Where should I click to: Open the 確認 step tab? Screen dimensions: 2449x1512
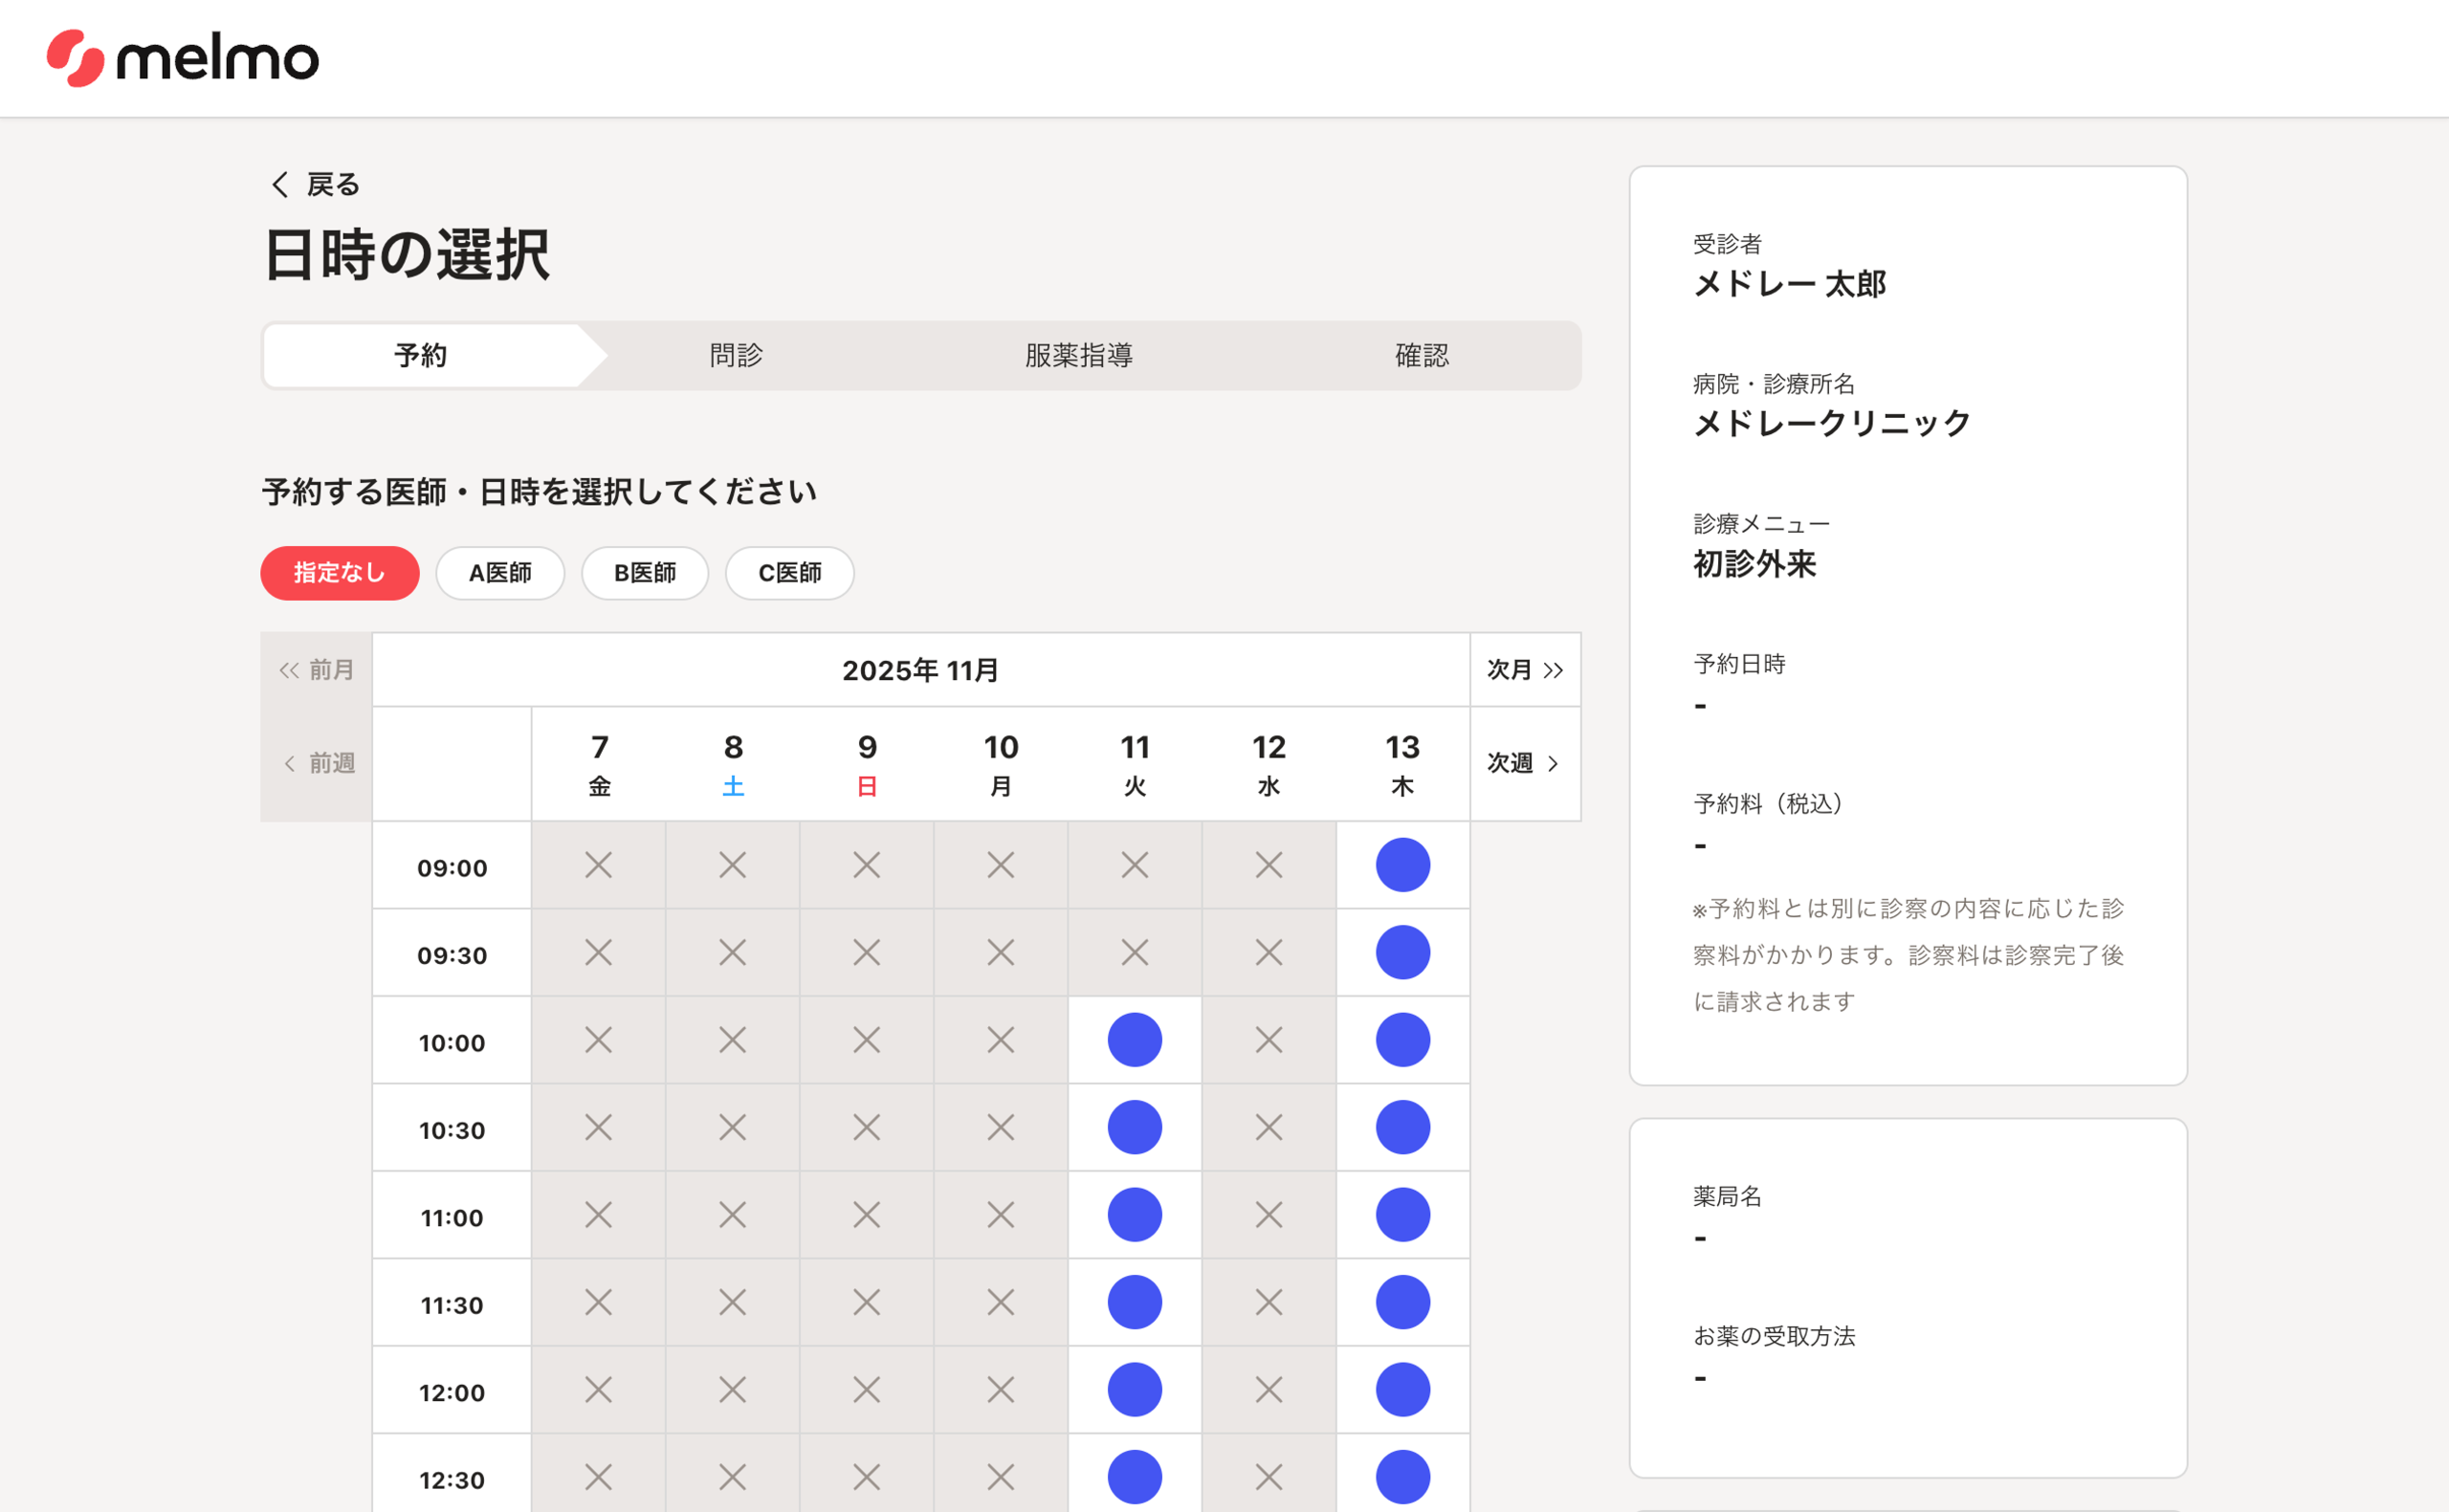(1421, 355)
